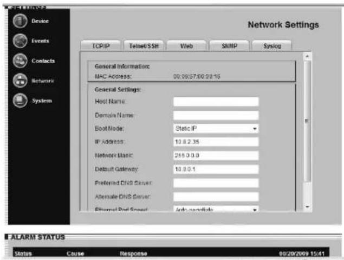Image resolution: width=344 pixels, height=260 pixels.
Task: Switch to the Web tab
Action: tap(186, 46)
